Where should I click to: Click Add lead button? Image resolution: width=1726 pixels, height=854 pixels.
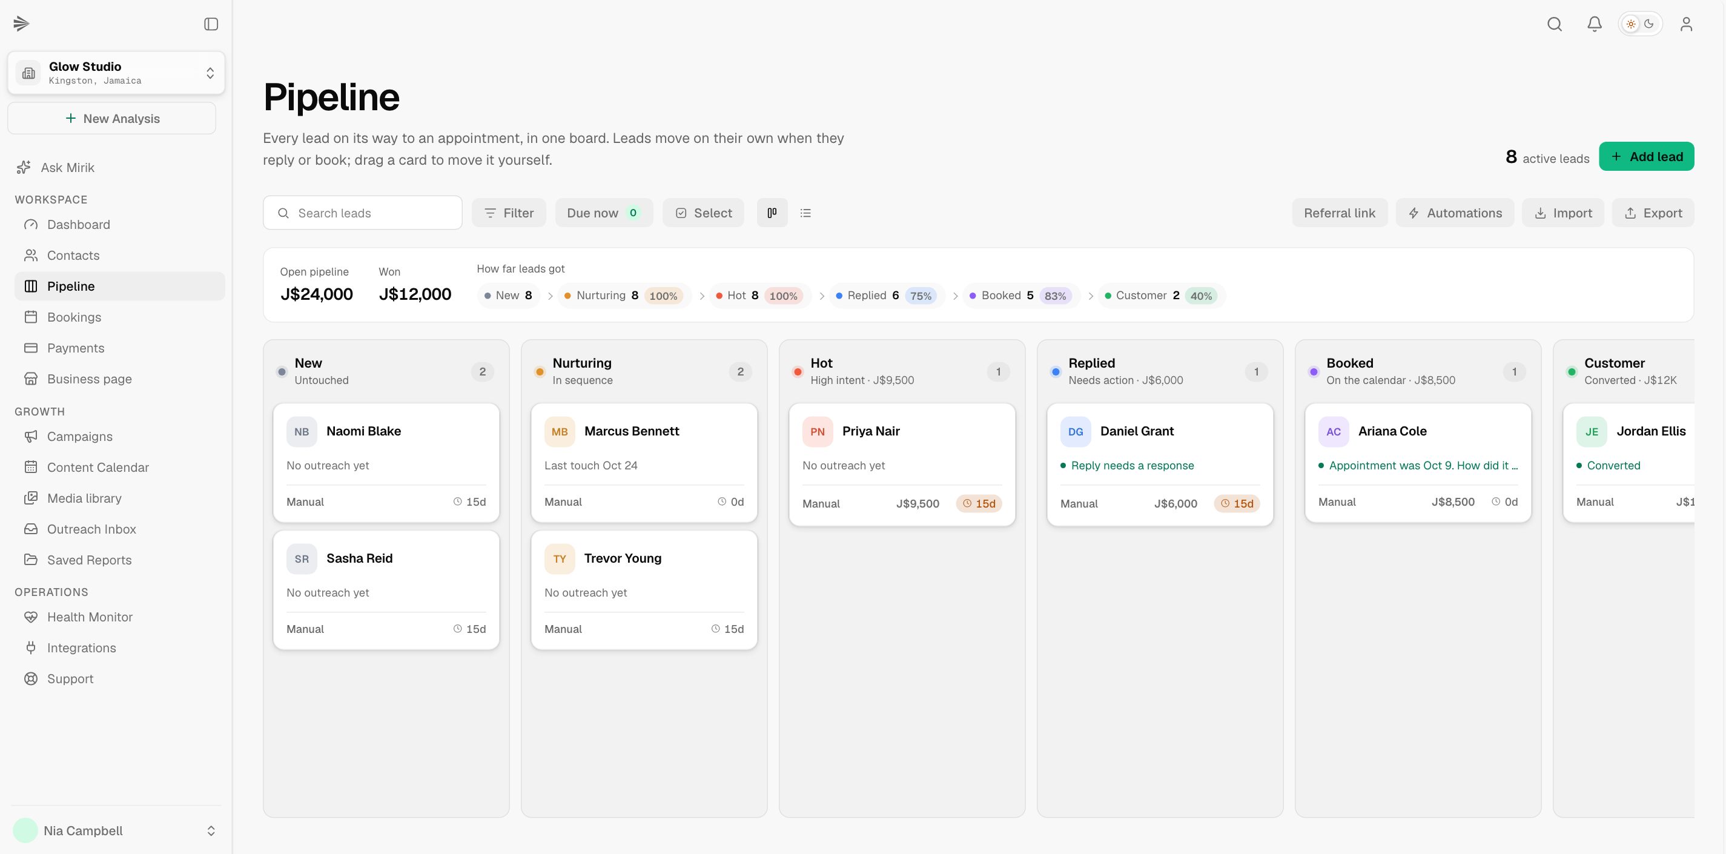coord(1646,156)
